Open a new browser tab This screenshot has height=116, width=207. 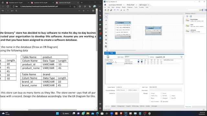82,3
